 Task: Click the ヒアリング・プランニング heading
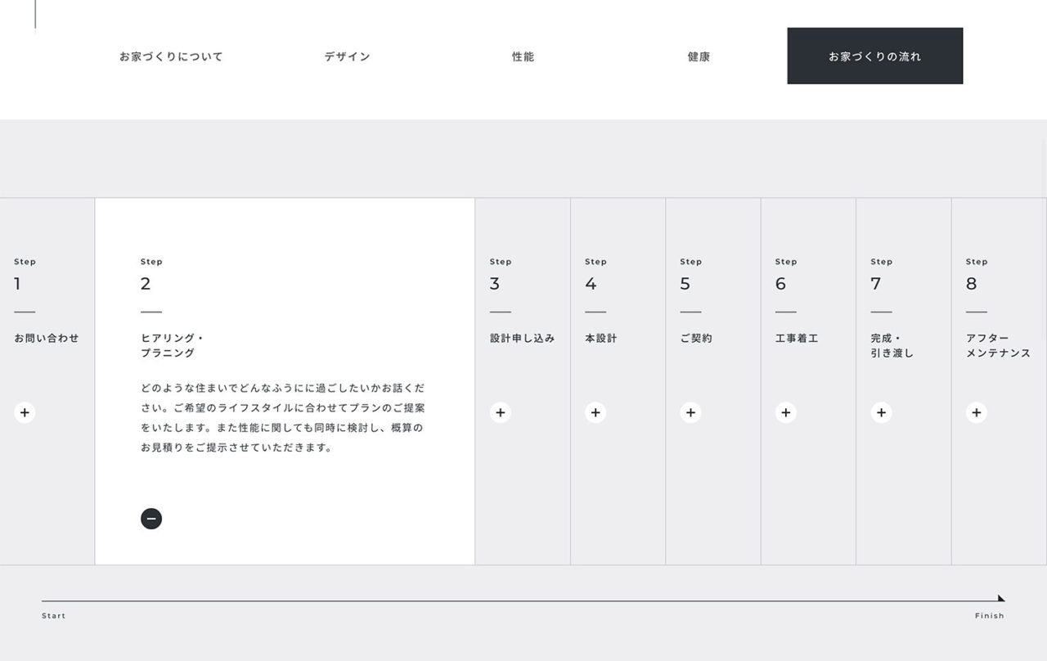pyautogui.click(x=172, y=345)
